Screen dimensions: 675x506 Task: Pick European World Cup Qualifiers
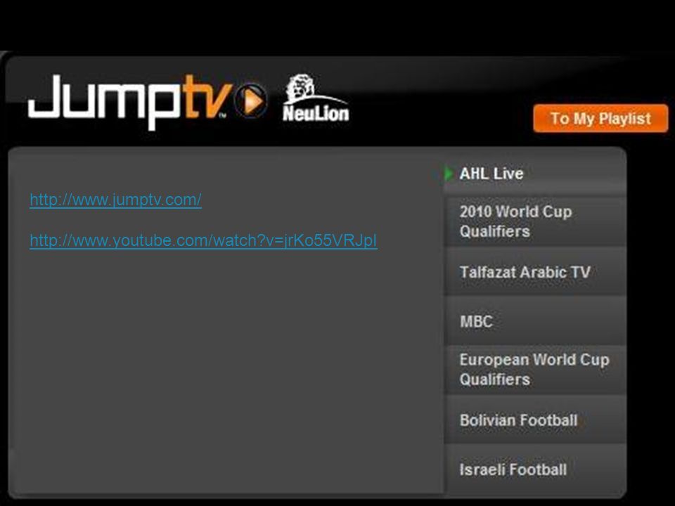pyautogui.click(x=535, y=370)
